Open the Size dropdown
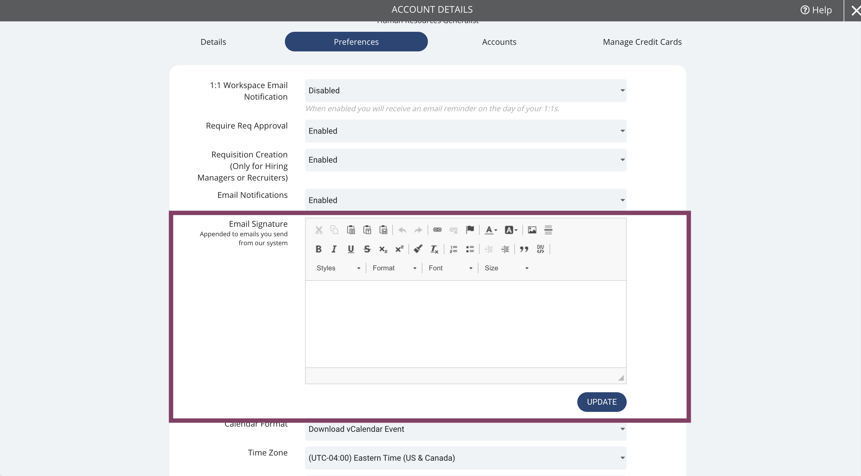 tap(506, 268)
